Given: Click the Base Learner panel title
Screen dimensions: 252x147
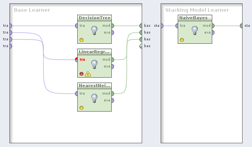Looking at the screenshot, I should 32,10.
